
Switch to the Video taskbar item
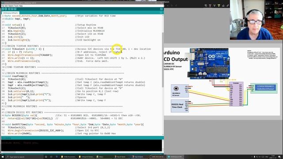104,157
